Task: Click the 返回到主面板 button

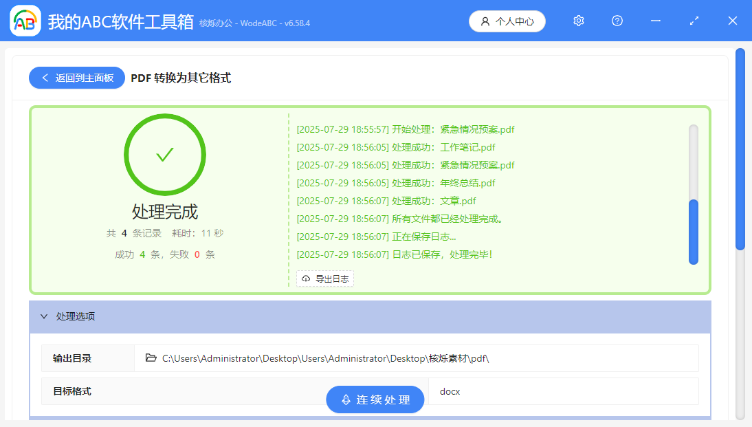Action: [76, 78]
